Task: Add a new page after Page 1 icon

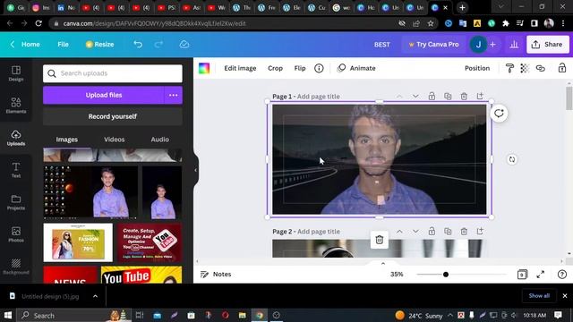Action: (x=480, y=96)
